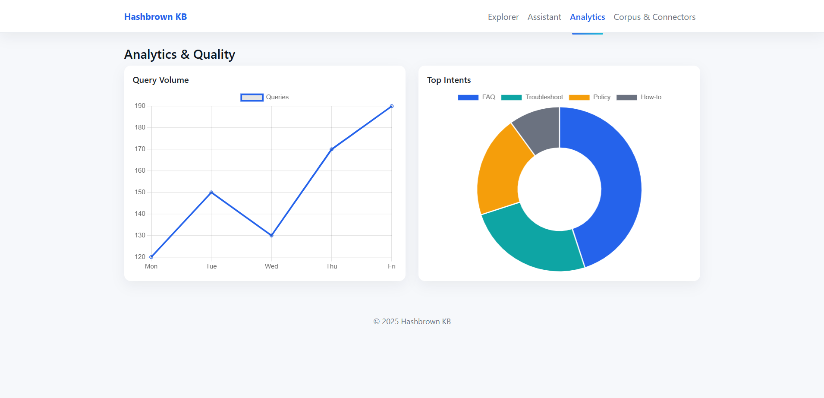Click the Hashbrown KB logo link

(155, 17)
